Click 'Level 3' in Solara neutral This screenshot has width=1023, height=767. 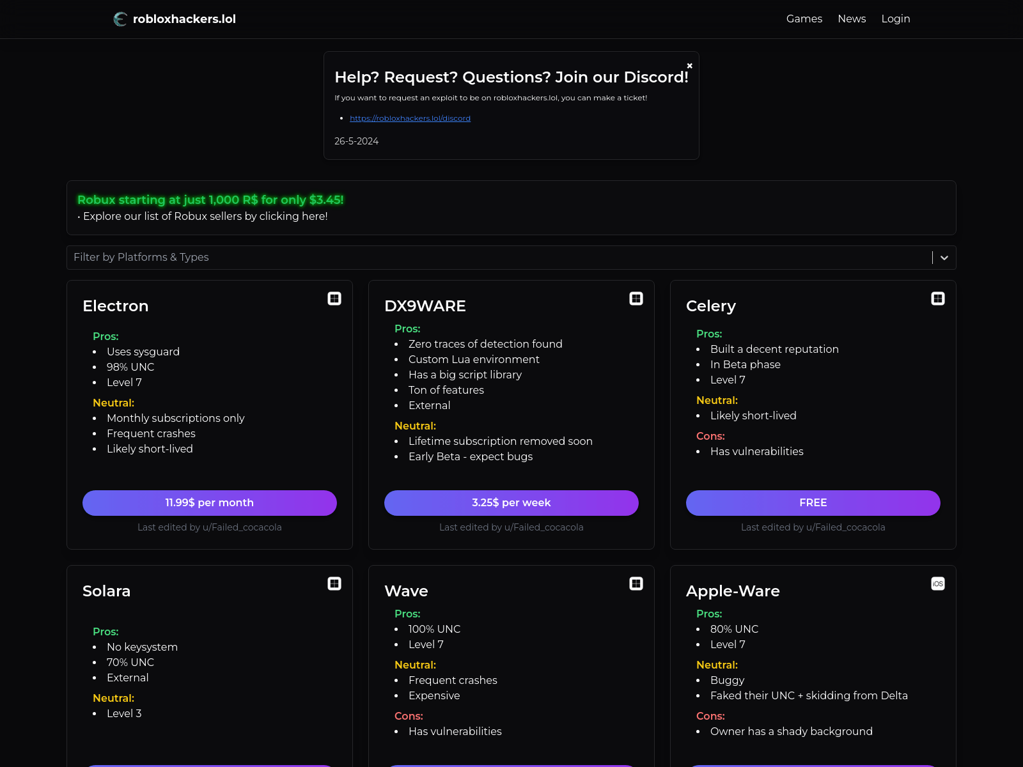[x=124, y=713]
